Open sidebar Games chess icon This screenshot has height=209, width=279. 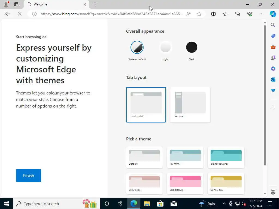(273, 58)
